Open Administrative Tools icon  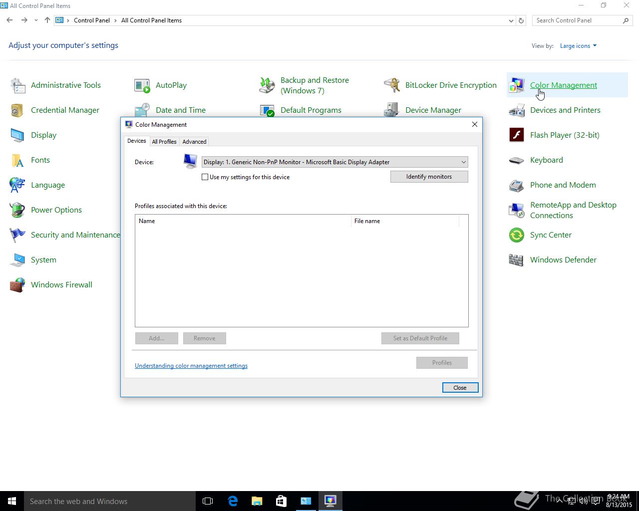coord(17,85)
